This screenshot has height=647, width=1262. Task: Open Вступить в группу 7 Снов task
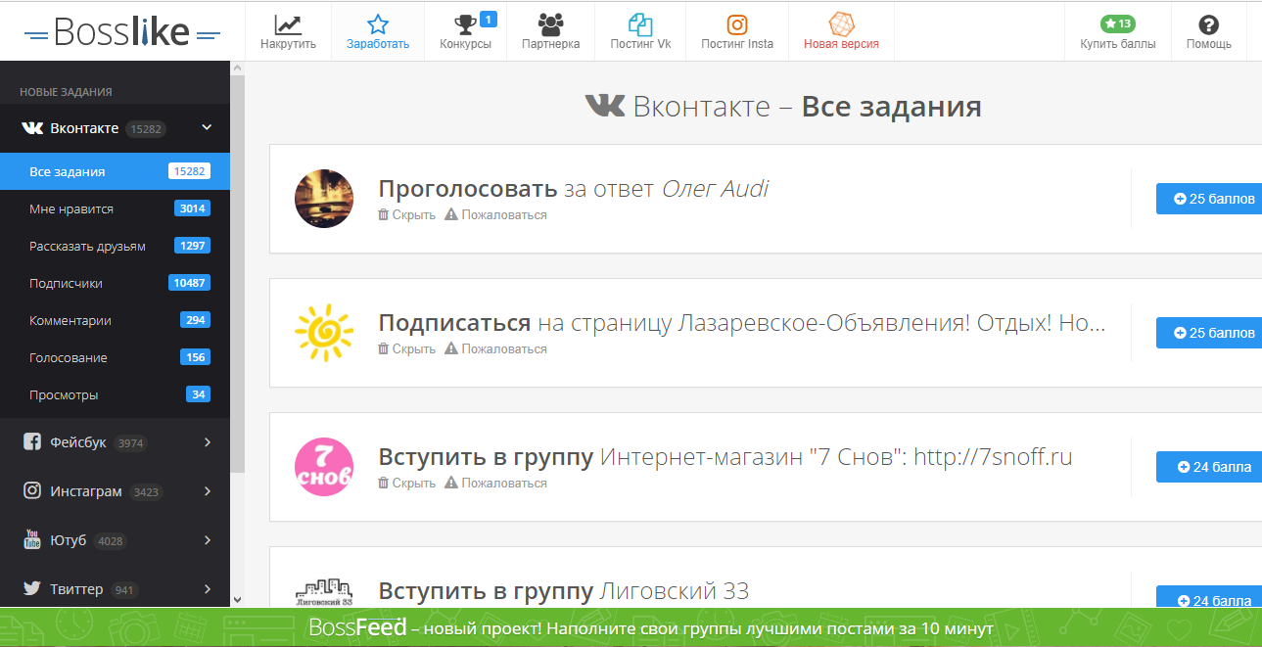tap(725, 457)
